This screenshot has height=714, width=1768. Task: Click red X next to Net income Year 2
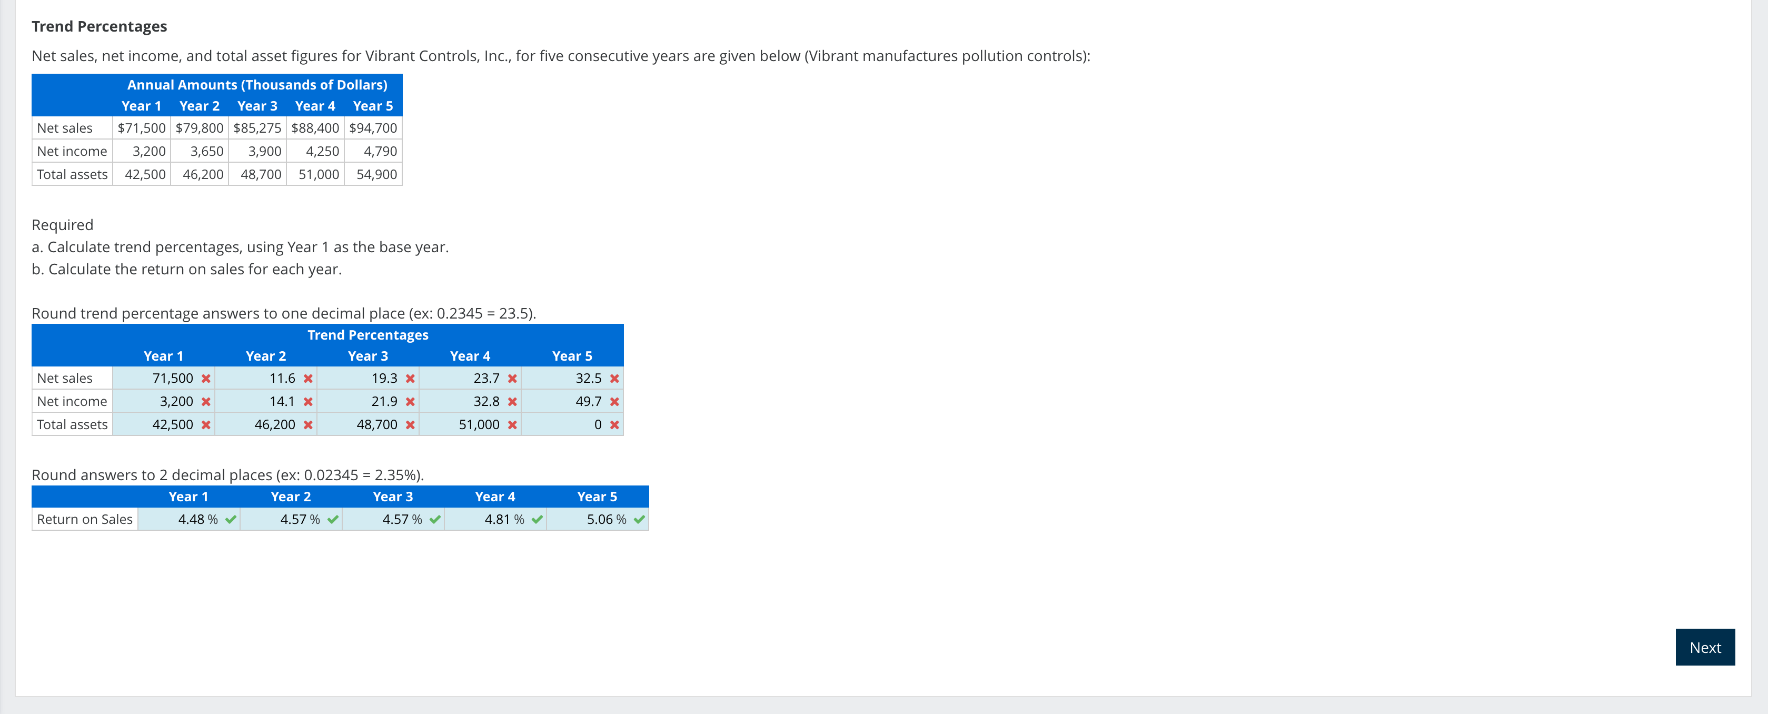pyautogui.click(x=308, y=402)
